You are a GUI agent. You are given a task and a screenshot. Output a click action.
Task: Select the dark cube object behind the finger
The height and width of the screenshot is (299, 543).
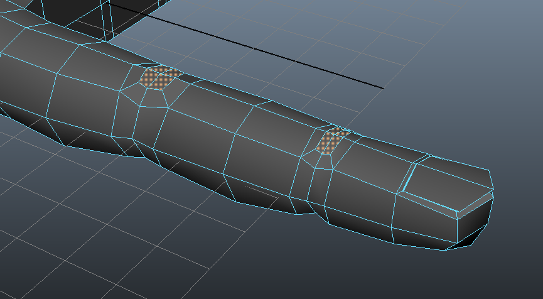click(x=94, y=16)
